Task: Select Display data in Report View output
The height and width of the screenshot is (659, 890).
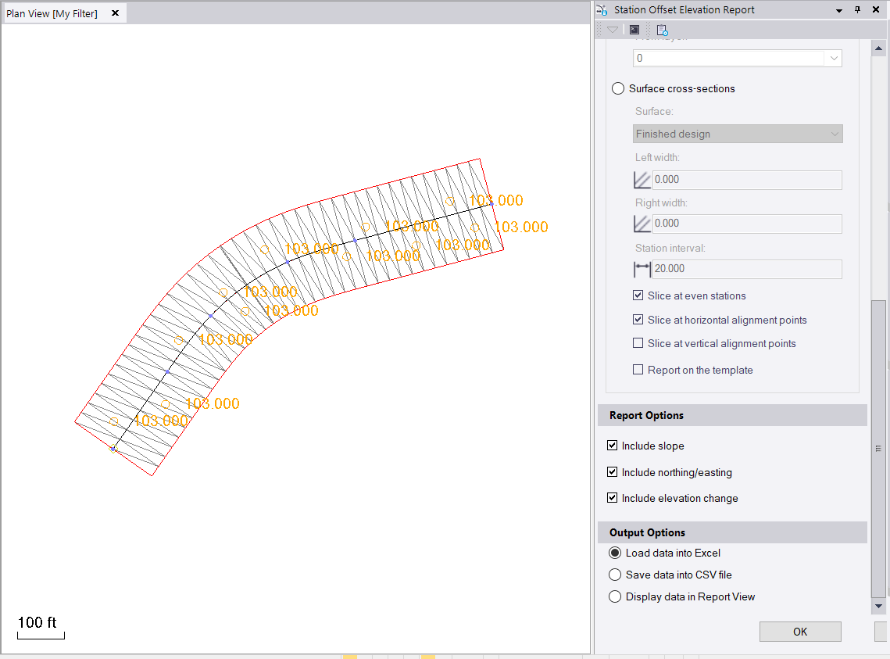Action: 614,596
